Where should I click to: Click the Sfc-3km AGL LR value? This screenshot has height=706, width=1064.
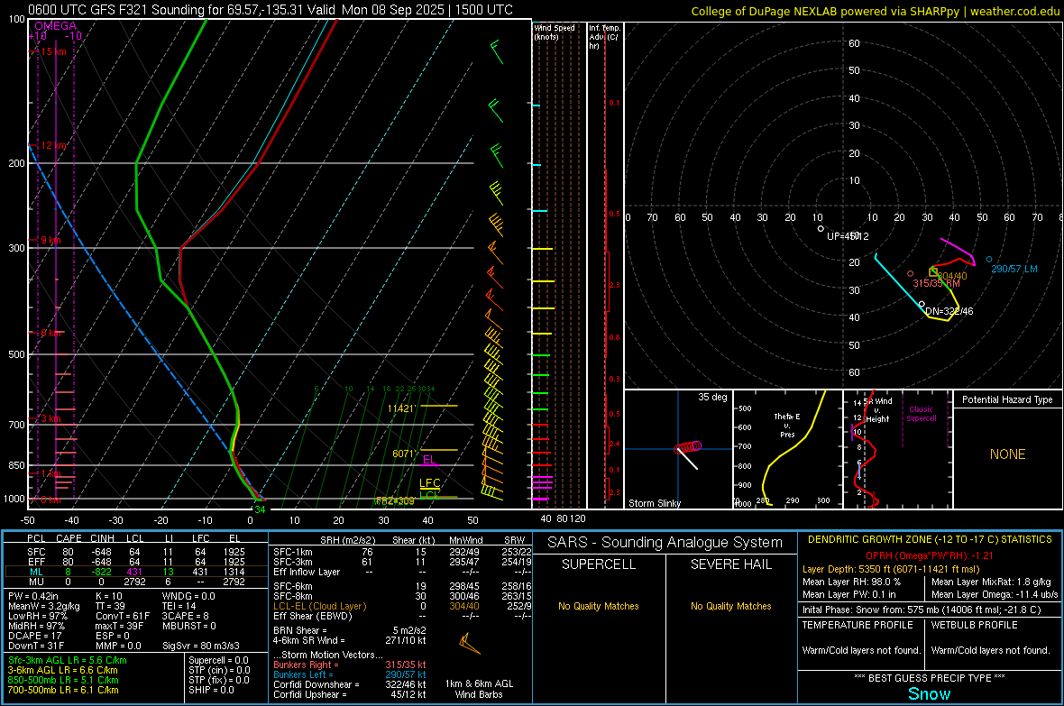[68, 660]
